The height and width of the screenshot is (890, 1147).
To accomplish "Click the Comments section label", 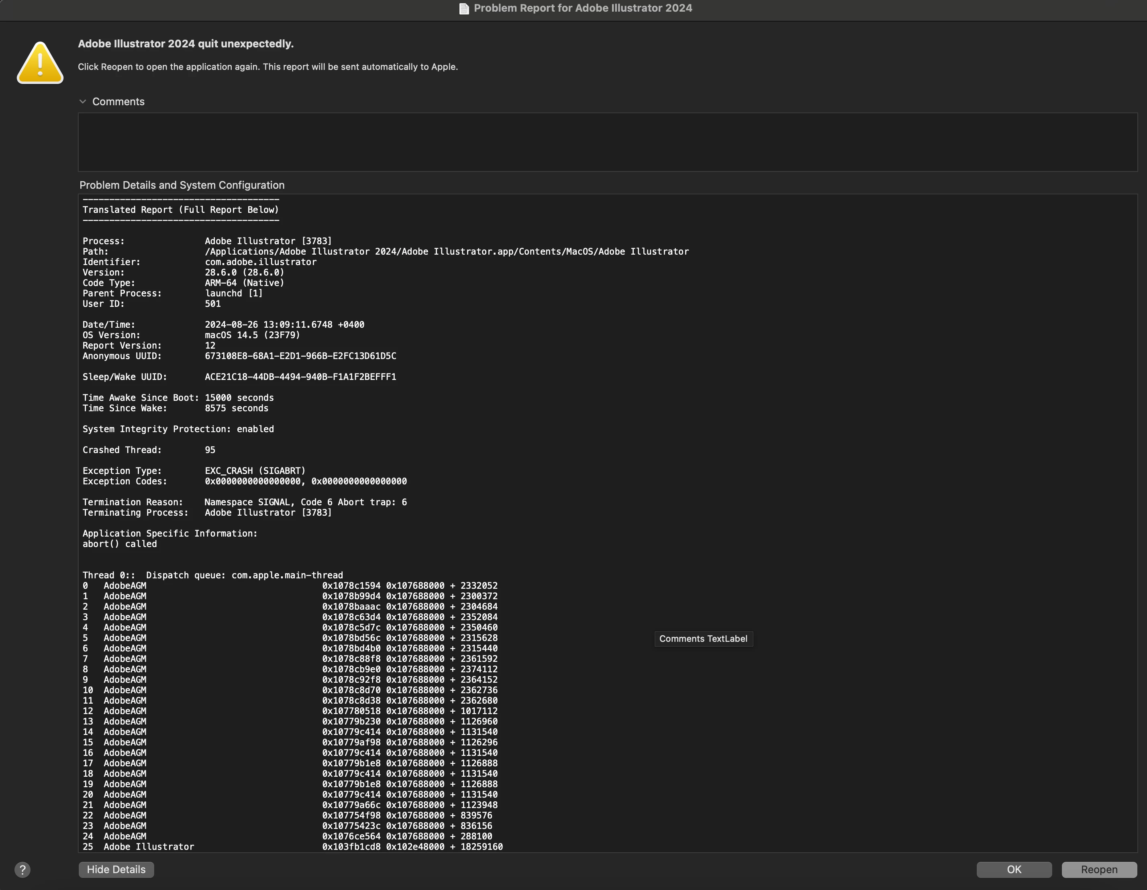I will pyautogui.click(x=118, y=101).
